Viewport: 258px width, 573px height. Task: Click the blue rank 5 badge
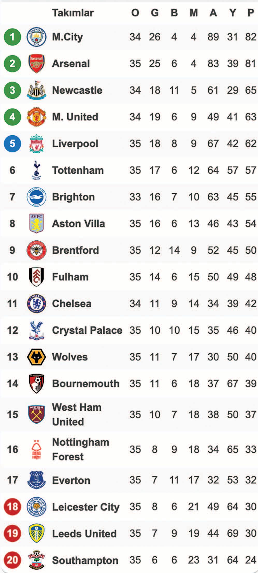12,144
